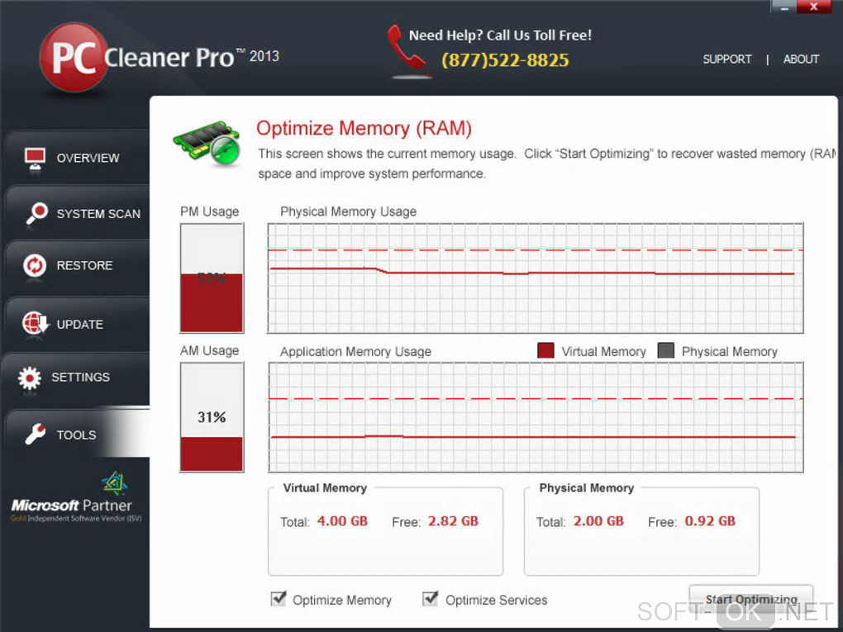This screenshot has width=843, height=632.
Task: Click the Physical Memory total 2.00 GB
Action: tap(598, 520)
